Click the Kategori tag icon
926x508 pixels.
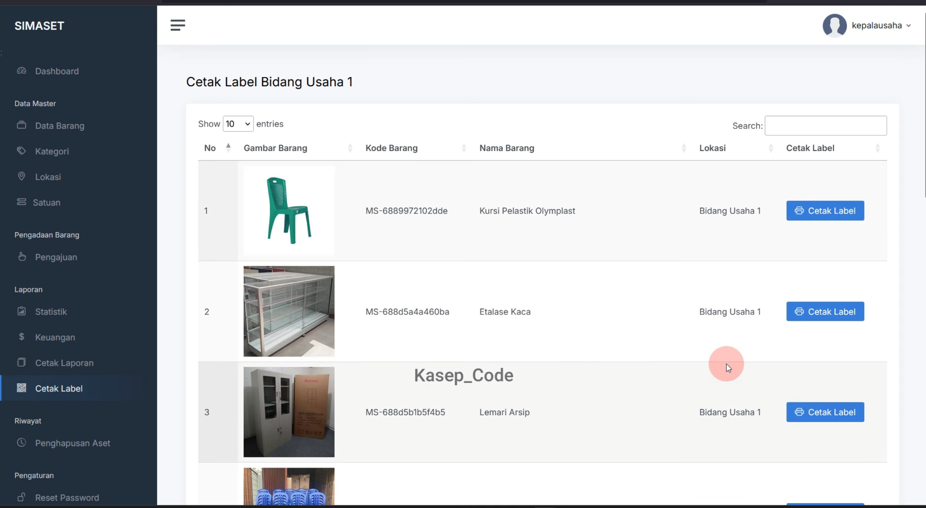coord(21,151)
